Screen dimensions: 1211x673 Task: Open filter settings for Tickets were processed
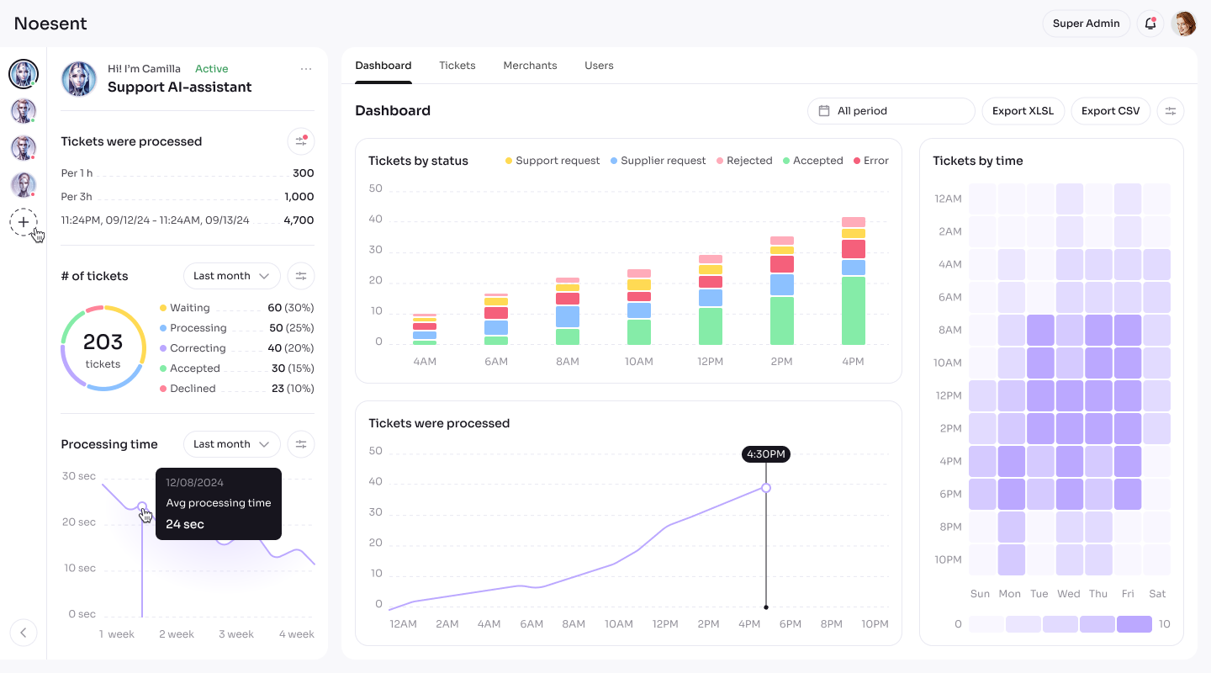point(301,141)
